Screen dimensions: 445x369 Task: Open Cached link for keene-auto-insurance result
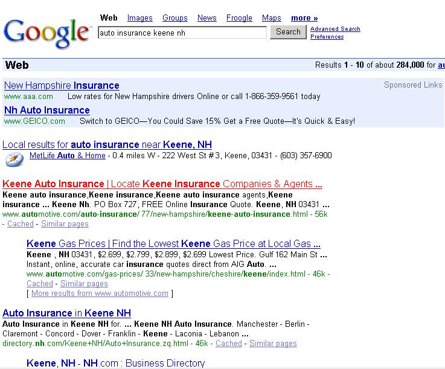21,224
